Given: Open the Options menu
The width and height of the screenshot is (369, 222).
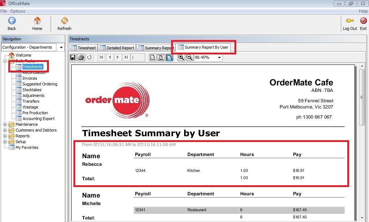Looking at the screenshot, I should coord(18,11).
